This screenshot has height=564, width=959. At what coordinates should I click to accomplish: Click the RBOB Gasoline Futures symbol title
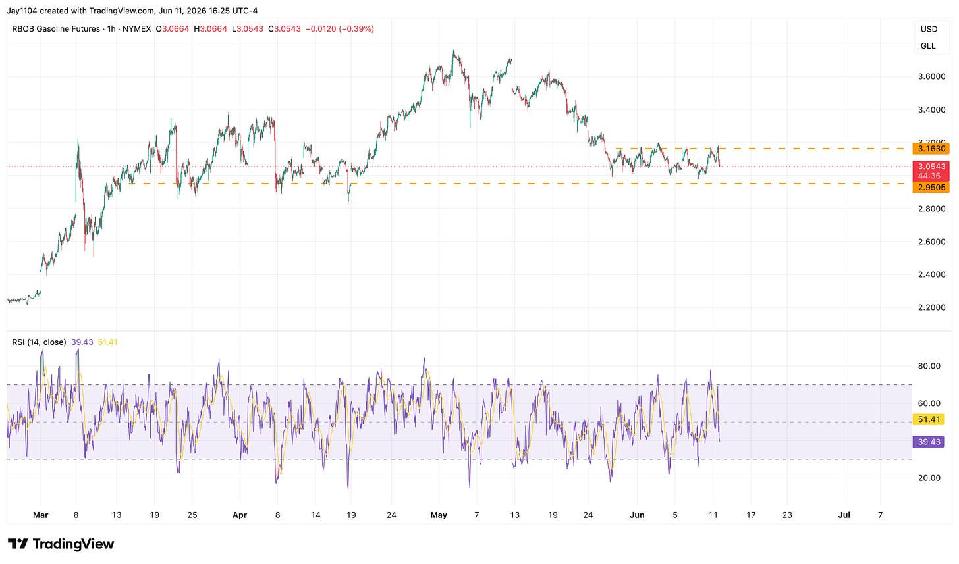coord(56,29)
